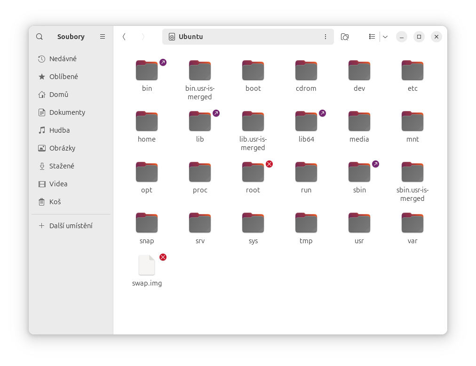This screenshot has width=476, height=366.
Task: Open the search icon in sidebar header
Action: [40, 37]
